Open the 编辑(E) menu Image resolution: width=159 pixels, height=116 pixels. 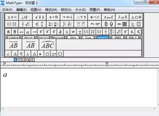(22, 10)
